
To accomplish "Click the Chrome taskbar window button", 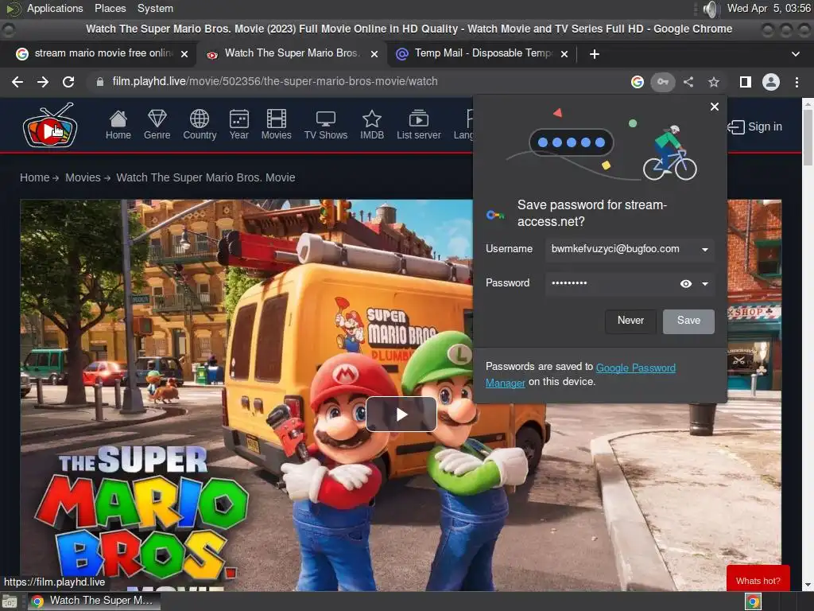I will pos(94,601).
